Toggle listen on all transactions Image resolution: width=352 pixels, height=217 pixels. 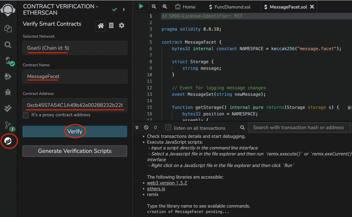point(168,127)
